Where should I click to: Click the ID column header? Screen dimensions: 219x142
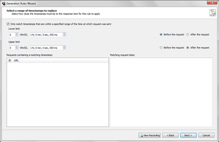coord(10,60)
